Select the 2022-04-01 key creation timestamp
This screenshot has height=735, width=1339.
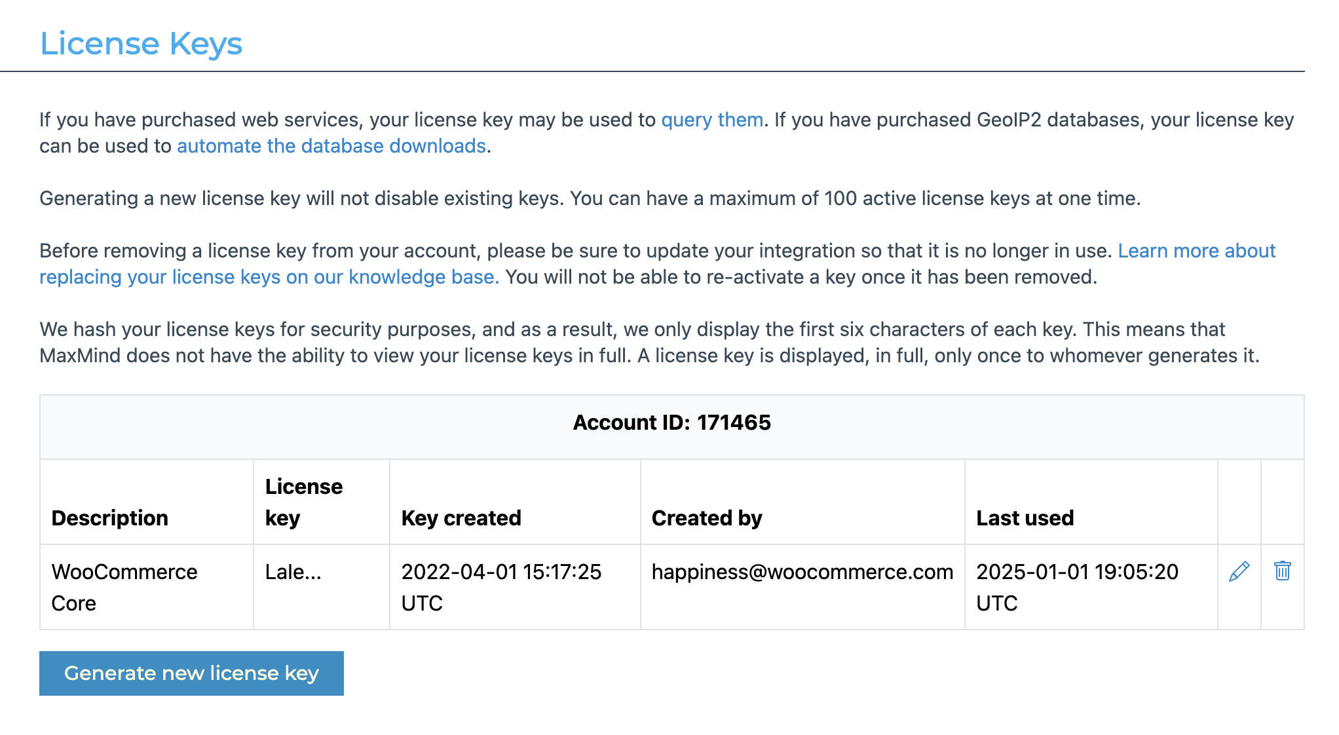pyautogui.click(x=501, y=586)
